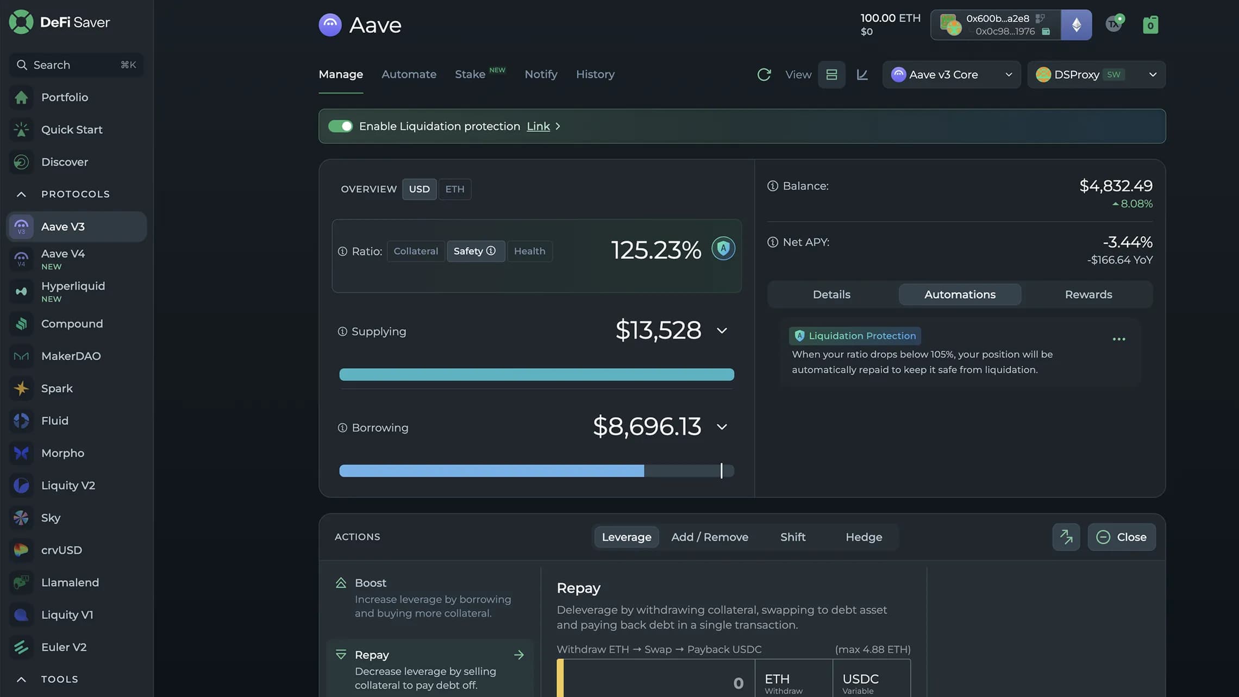This screenshot has height=697, width=1239.
Task: Open the Ethereum network selector
Action: tap(1076, 25)
